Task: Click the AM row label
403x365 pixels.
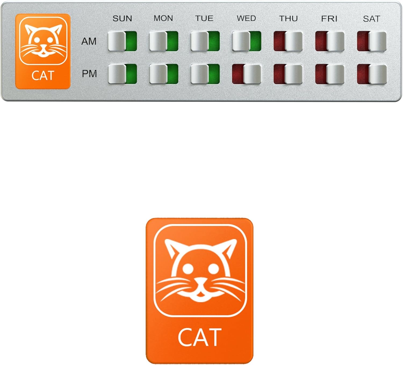Action: click(89, 41)
